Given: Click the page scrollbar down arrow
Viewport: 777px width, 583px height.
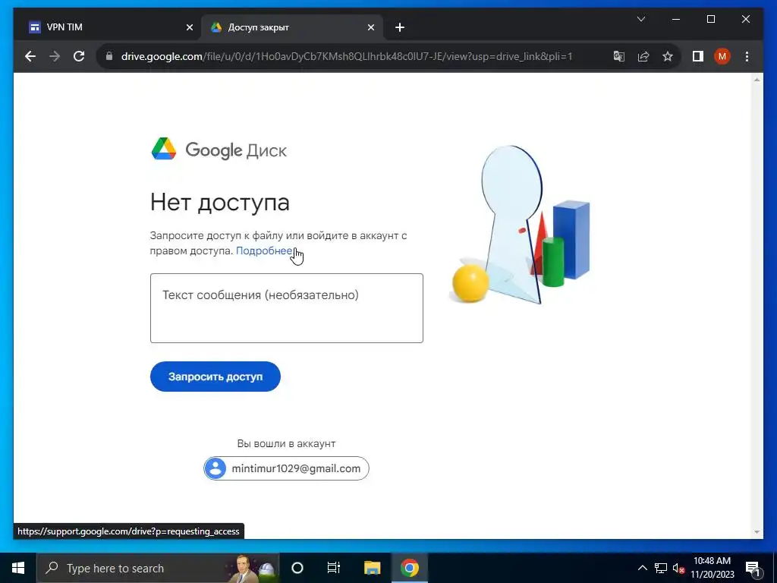Looking at the screenshot, I should click(x=757, y=532).
